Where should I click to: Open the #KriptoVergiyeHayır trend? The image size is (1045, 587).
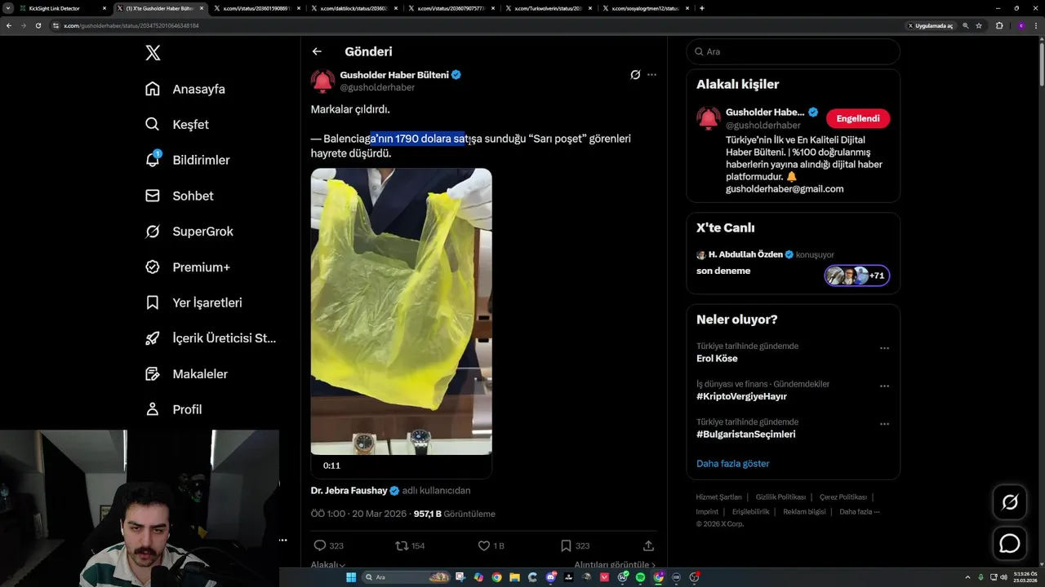(741, 396)
